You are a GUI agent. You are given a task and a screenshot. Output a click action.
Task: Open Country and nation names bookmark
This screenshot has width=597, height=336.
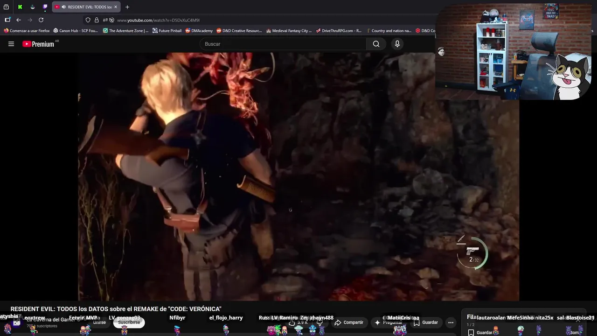click(x=389, y=31)
